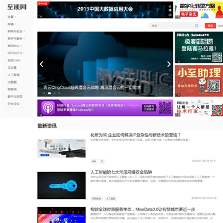Screen dimensions: 223x223
Task: Click the IT tag under first article
Action: (102, 162)
